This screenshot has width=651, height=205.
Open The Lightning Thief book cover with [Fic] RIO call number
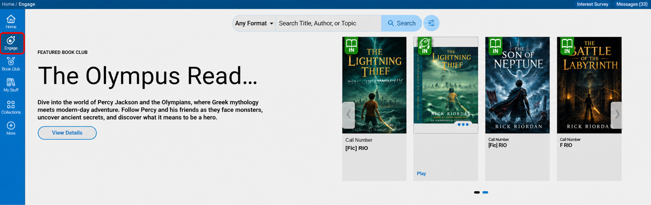coord(374,86)
